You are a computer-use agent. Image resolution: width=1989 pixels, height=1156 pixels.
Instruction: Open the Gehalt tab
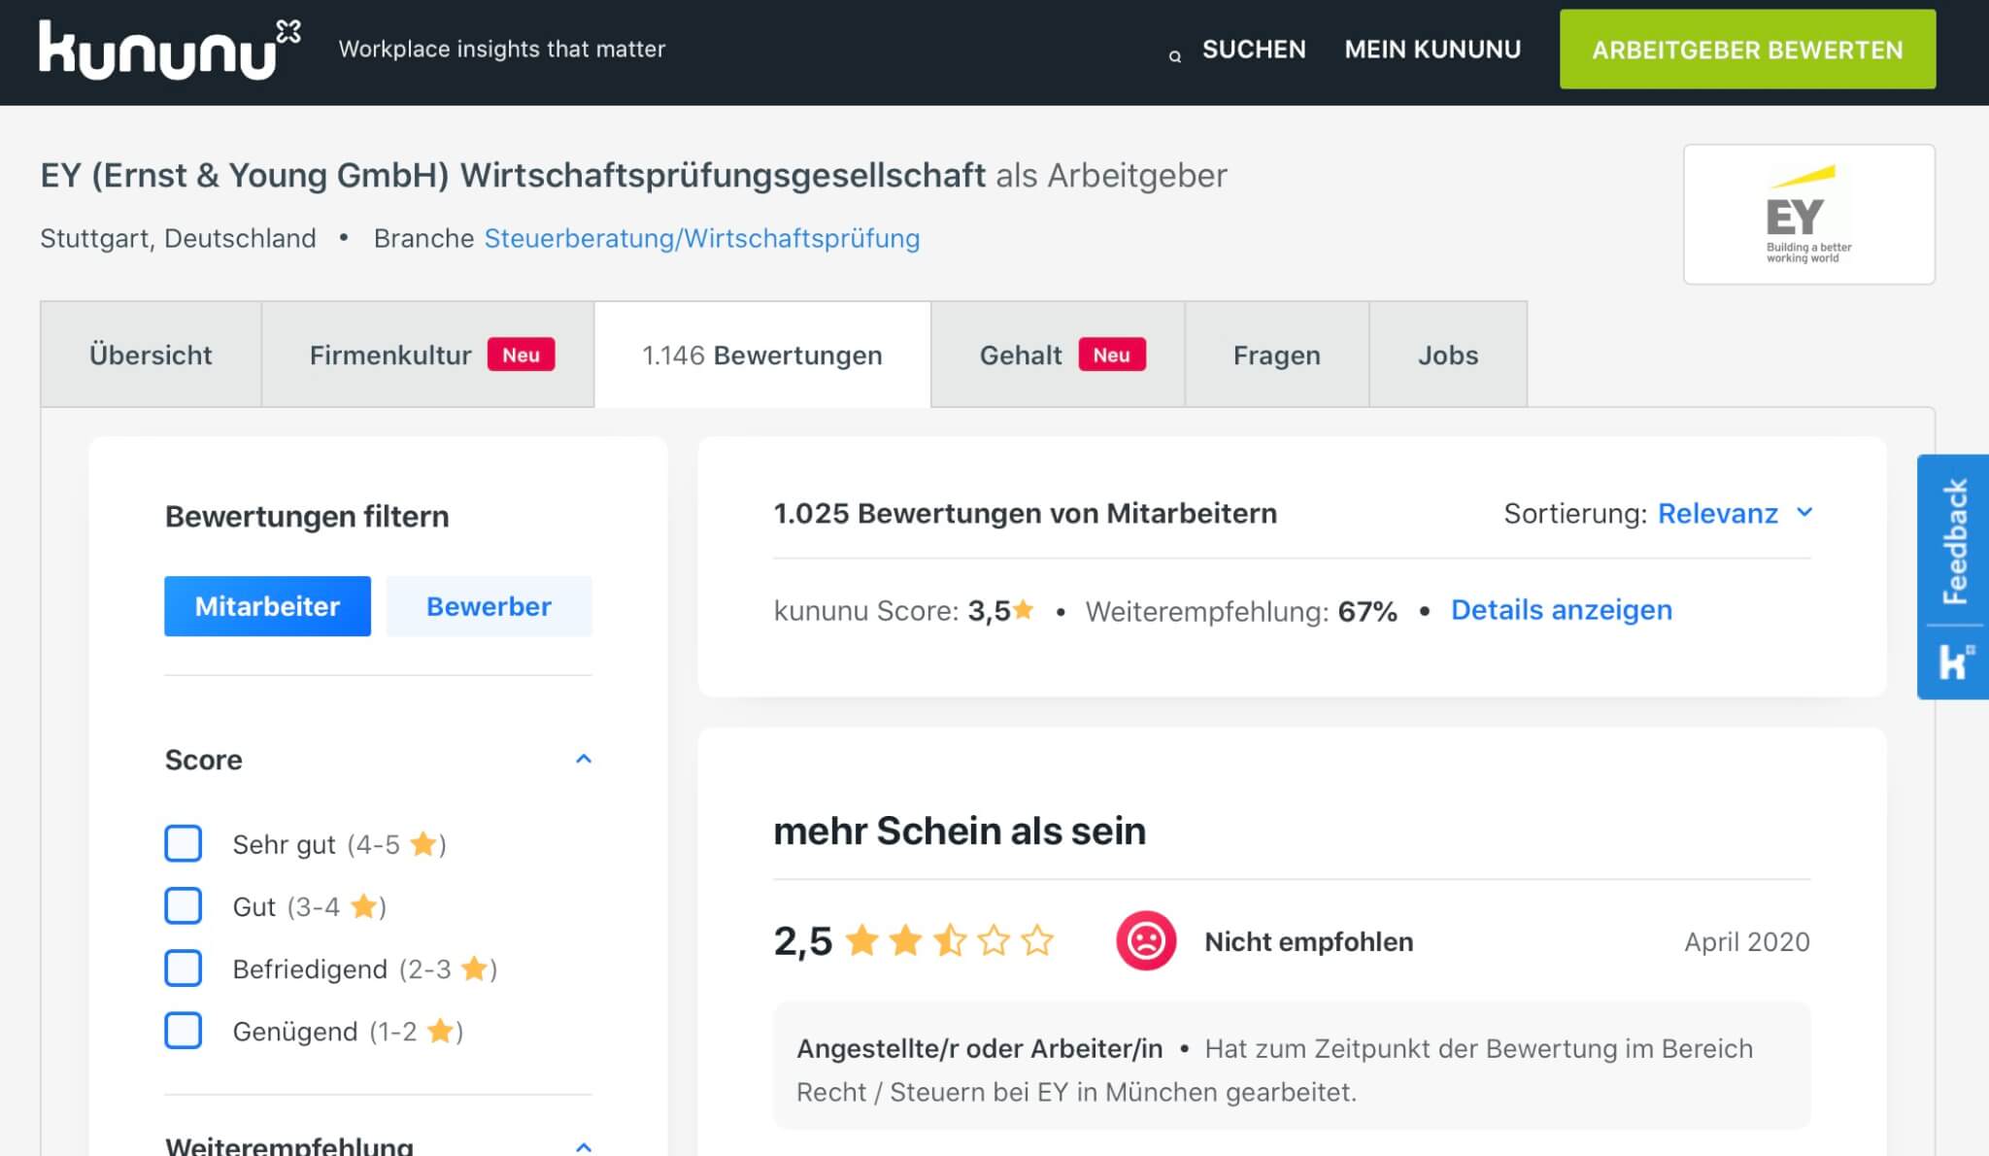[x=1058, y=355]
